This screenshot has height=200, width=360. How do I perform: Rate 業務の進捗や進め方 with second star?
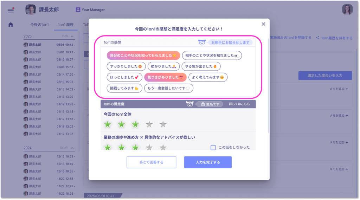coord(121,147)
